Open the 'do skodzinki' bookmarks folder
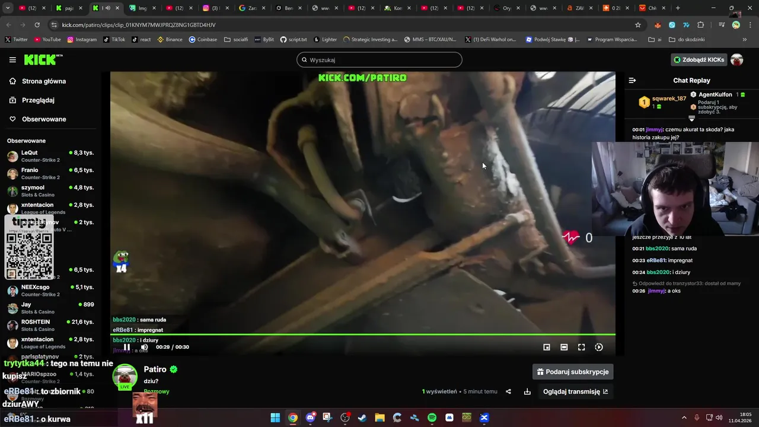 [687, 39]
